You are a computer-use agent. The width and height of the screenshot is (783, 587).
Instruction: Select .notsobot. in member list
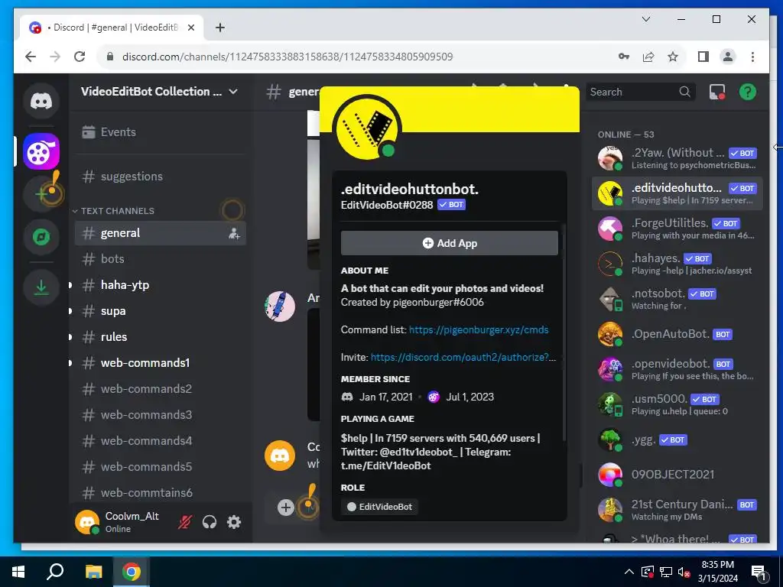tap(677, 299)
